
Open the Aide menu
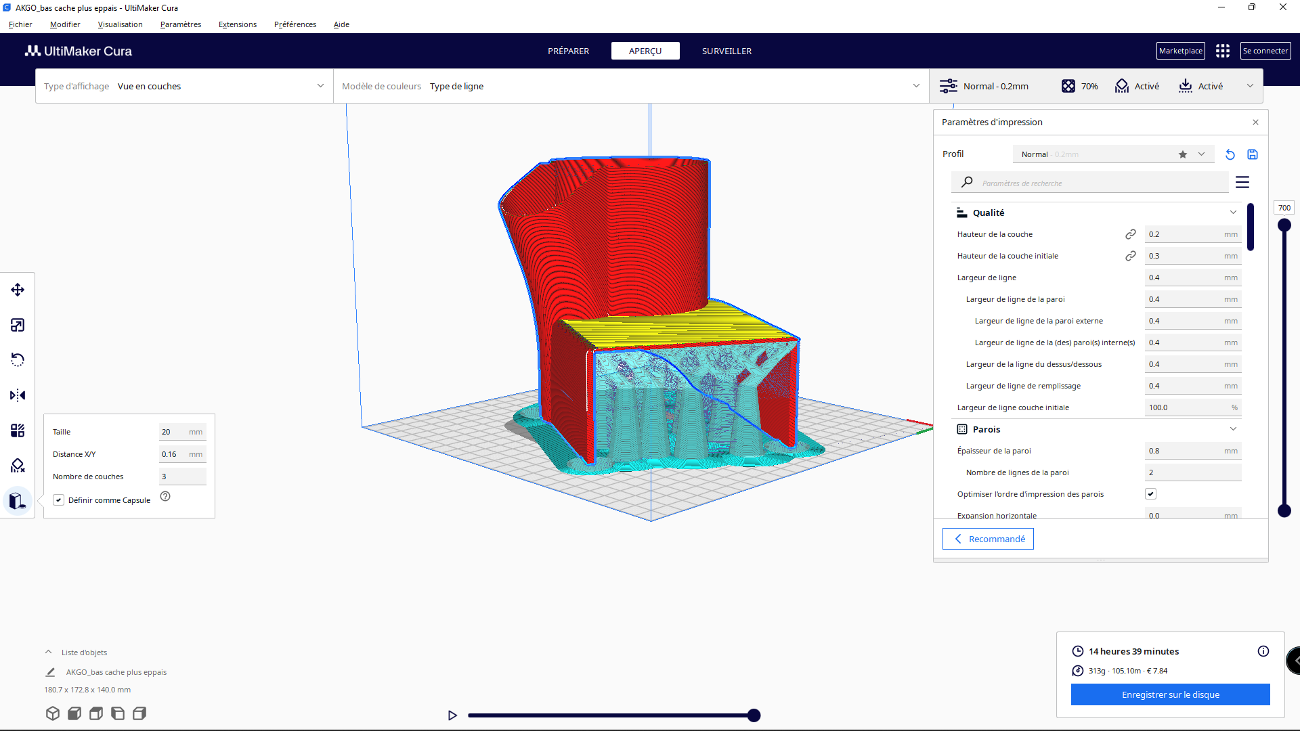click(341, 24)
